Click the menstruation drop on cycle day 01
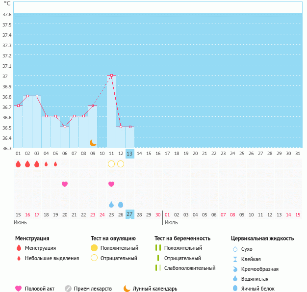 coord(18,164)
